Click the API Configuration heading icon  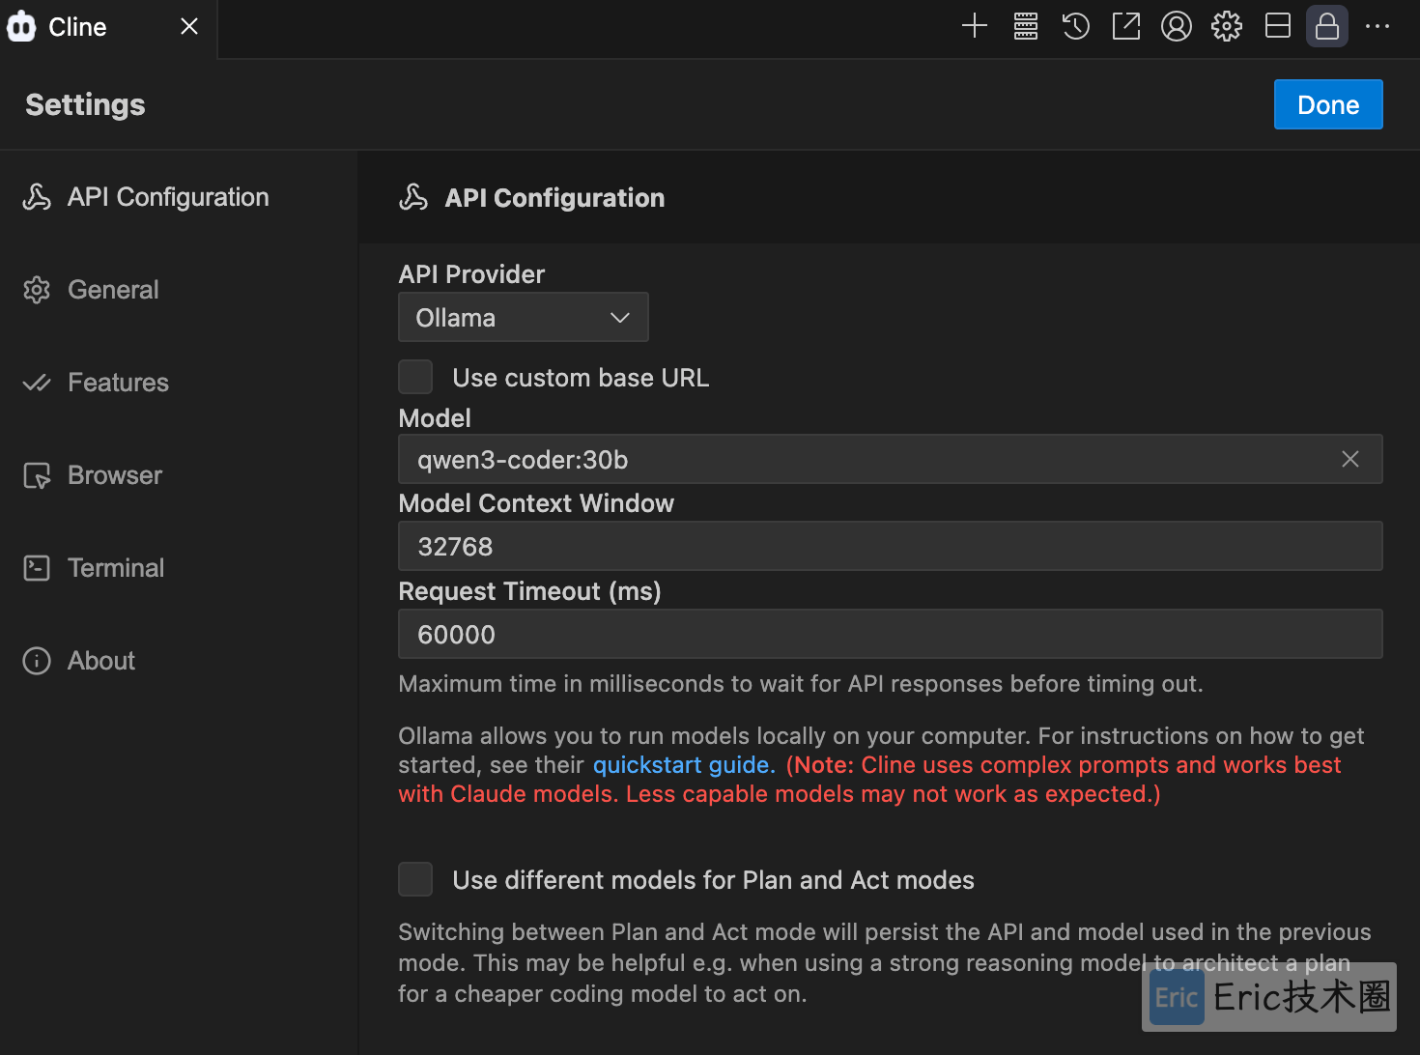point(413,197)
